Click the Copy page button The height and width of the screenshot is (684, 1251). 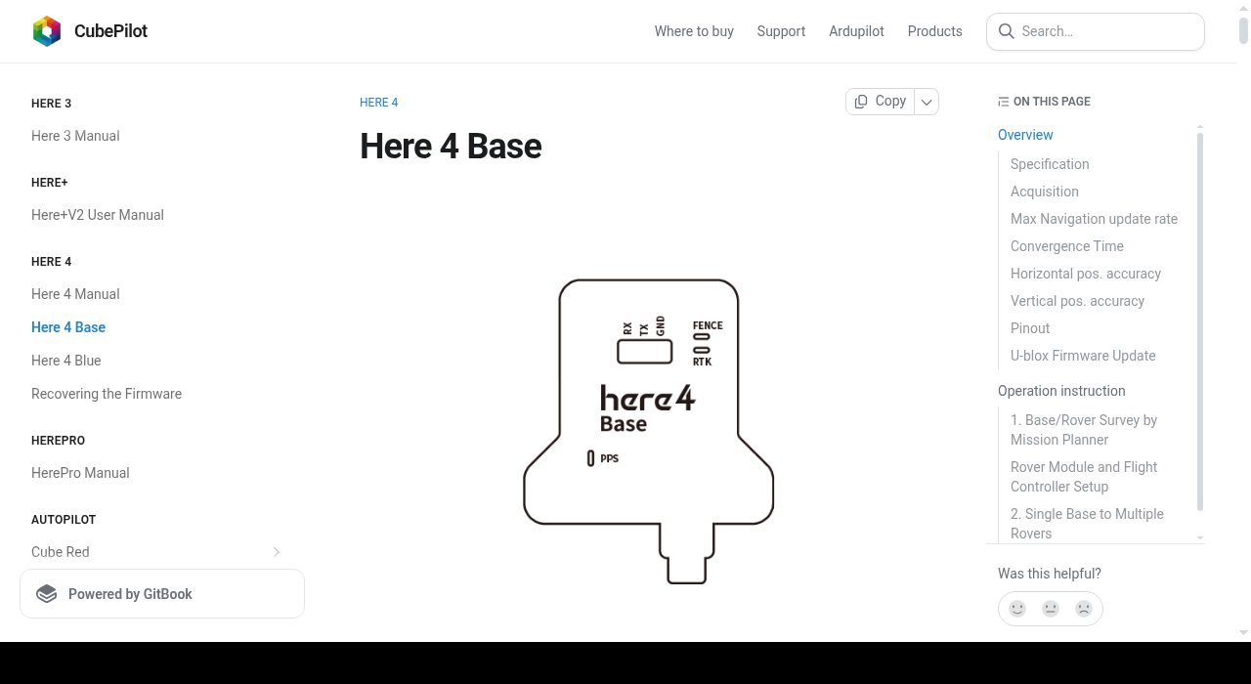pyautogui.click(x=881, y=102)
